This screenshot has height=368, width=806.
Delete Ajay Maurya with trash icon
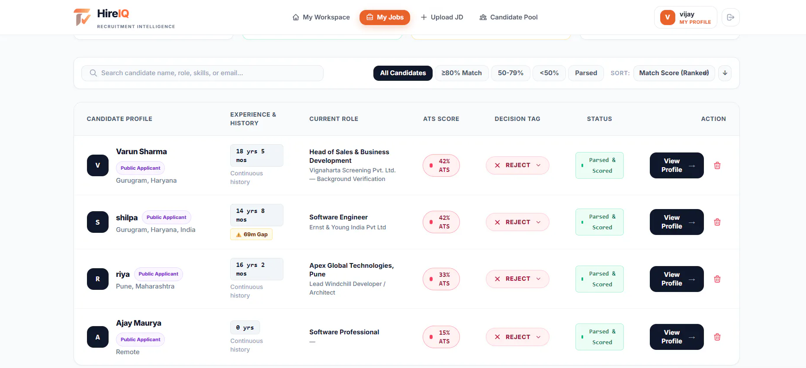pyautogui.click(x=717, y=337)
